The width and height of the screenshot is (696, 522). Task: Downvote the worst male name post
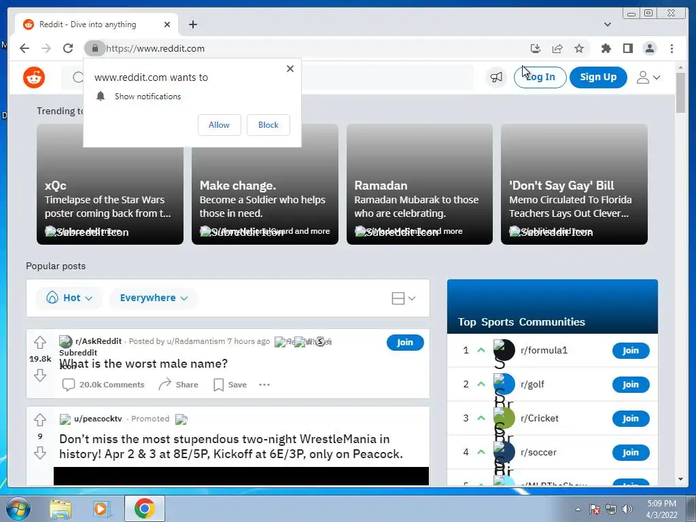pos(40,375)
